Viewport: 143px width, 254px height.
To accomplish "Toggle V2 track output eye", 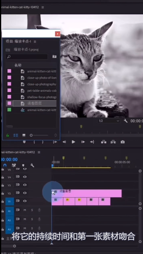I will pos(25,193).
